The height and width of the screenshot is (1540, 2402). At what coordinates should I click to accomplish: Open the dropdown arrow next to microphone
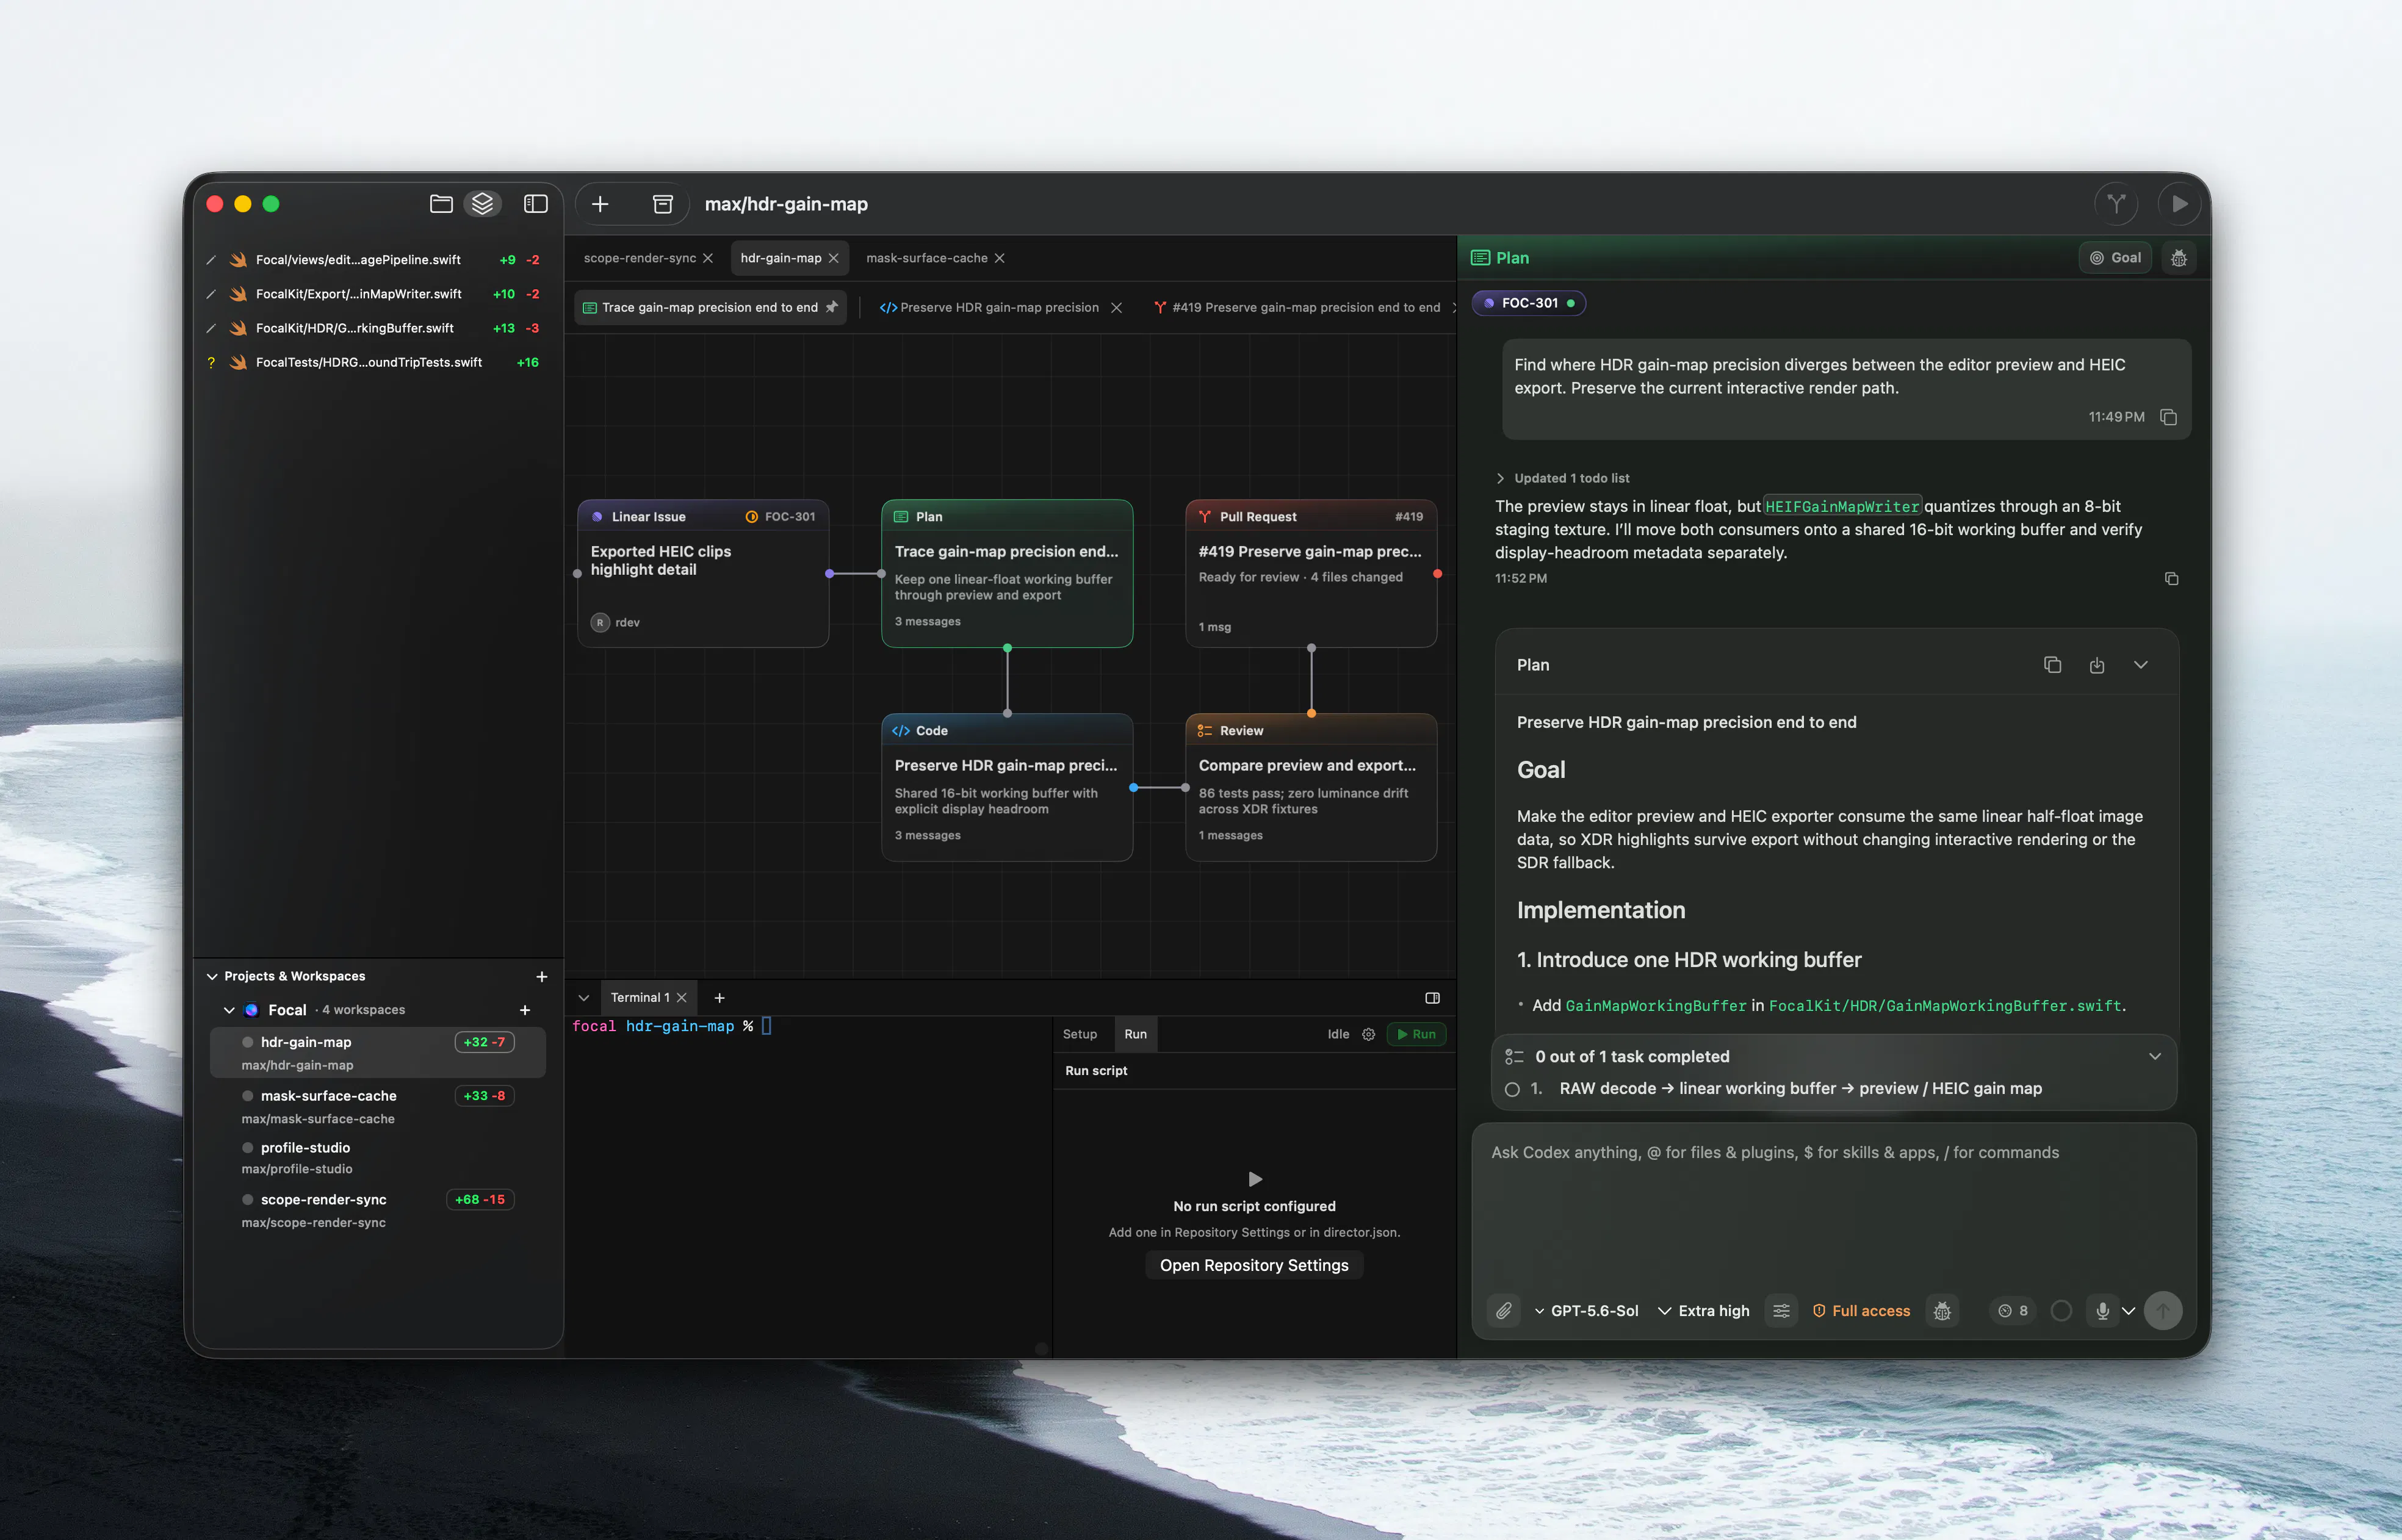point(2128,1311)
